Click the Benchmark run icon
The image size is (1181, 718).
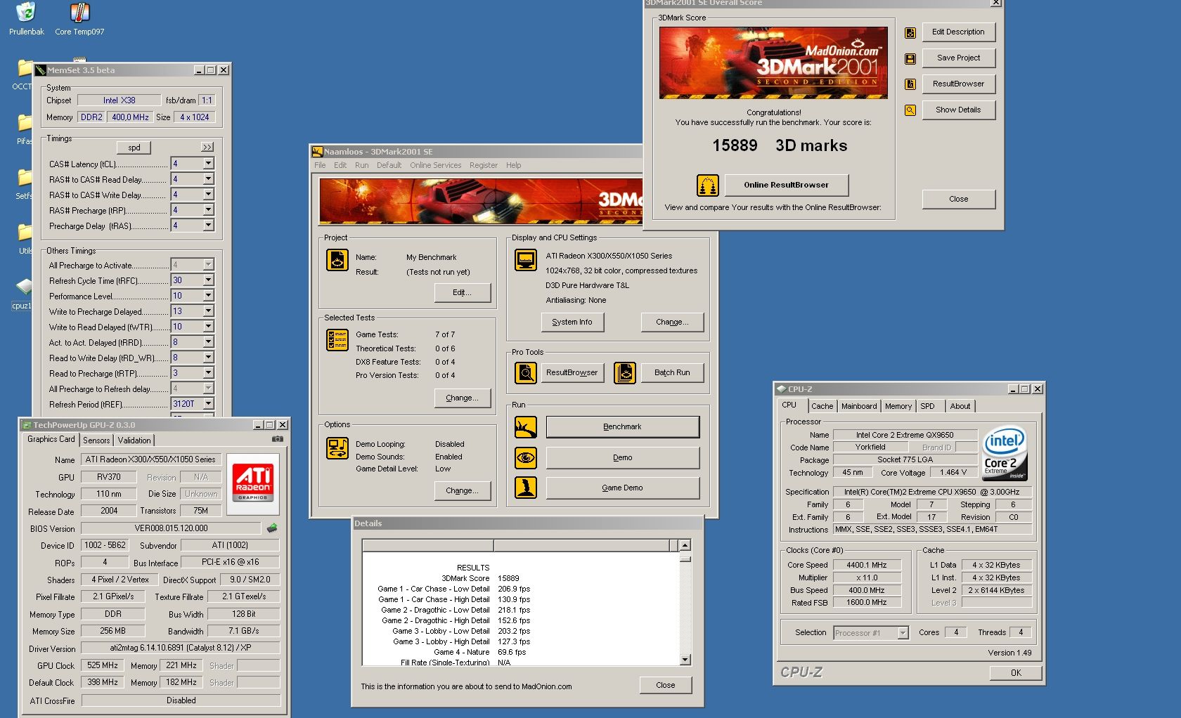click(x=526, y=427)
